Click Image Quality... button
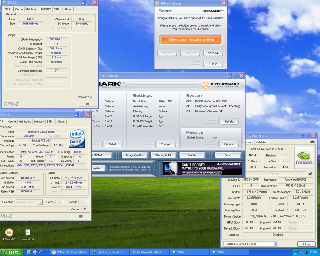 point(135,155)
